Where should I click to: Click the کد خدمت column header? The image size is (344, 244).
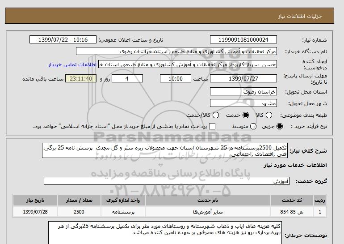click(292, 200)
